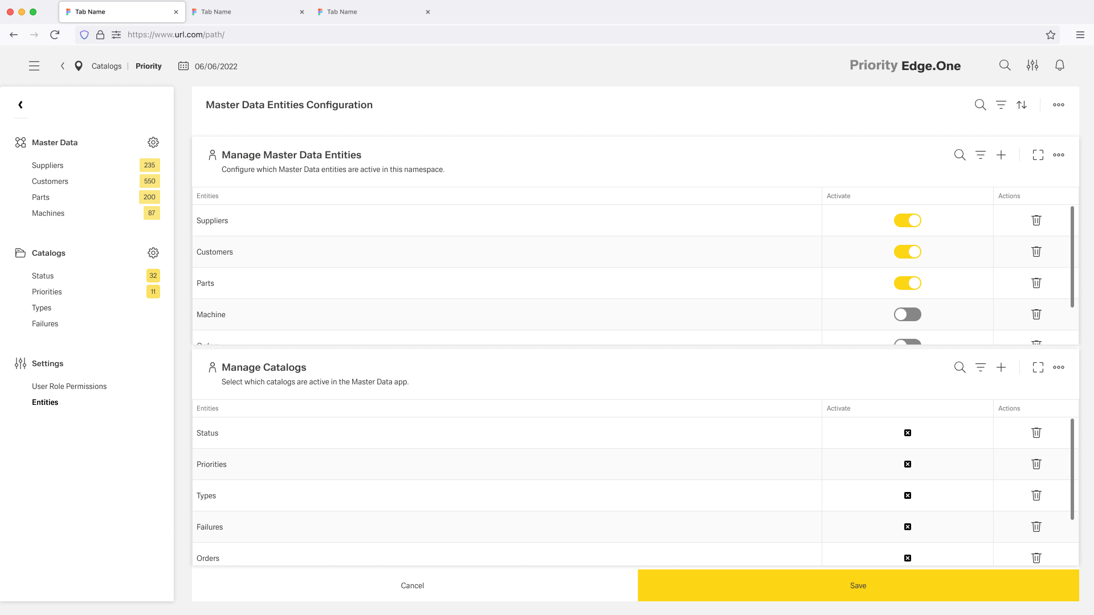Add new catalog in Manage Catalogs
The image size is (1094, 615).
pyautogui.click(x=1001, y=367)
